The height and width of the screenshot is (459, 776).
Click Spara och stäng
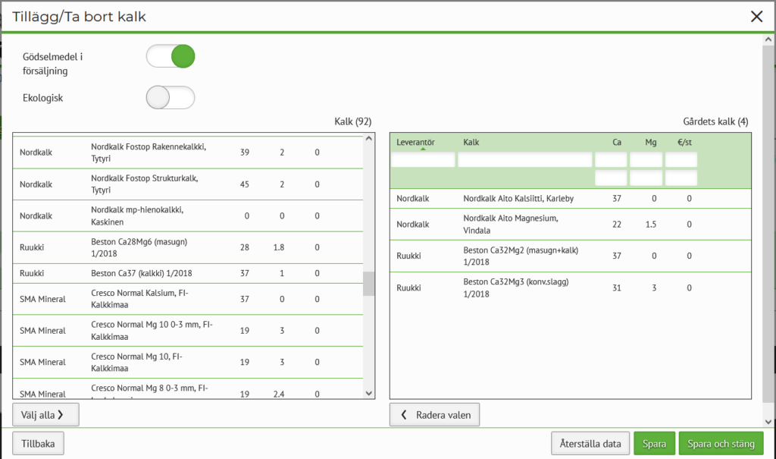pyautogui.click(x=721, y=444)
